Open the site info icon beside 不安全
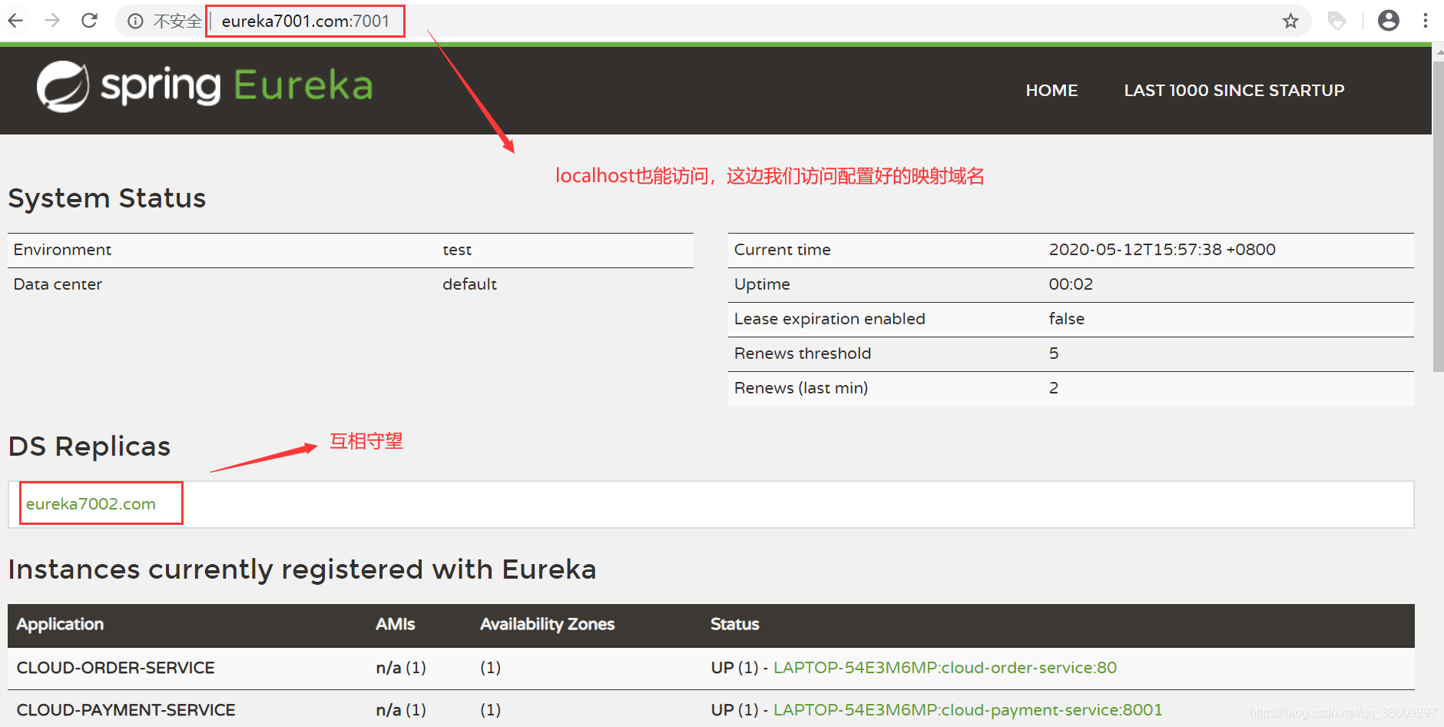The image size is (1444, 727). tap(135, 22)
